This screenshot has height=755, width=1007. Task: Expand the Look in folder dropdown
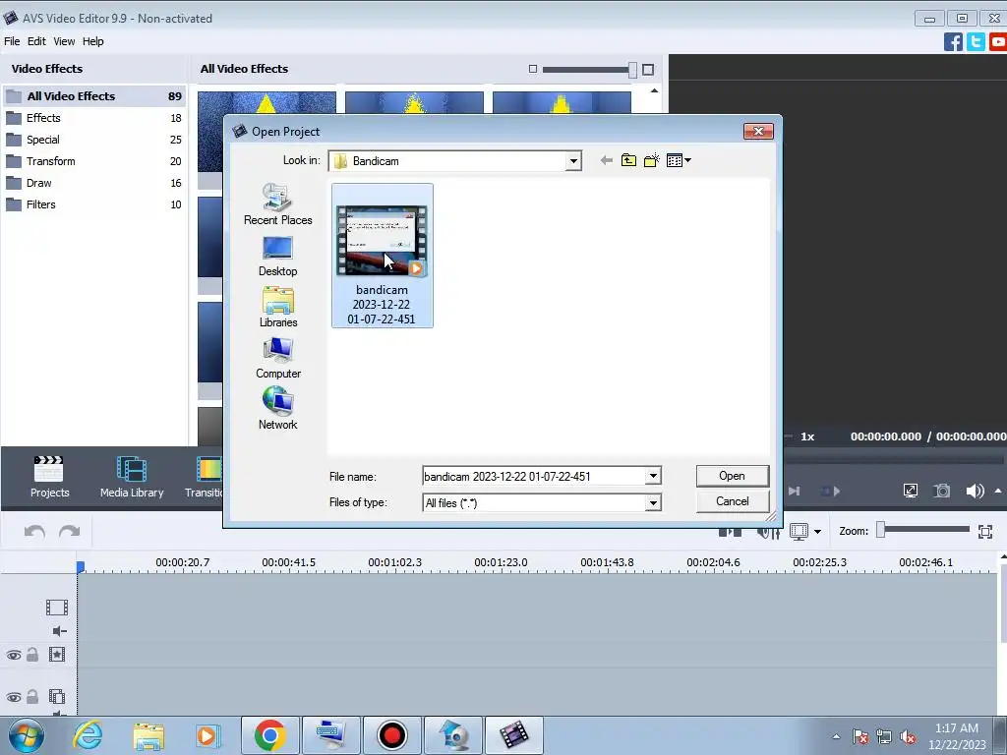[x=573, y=161]
